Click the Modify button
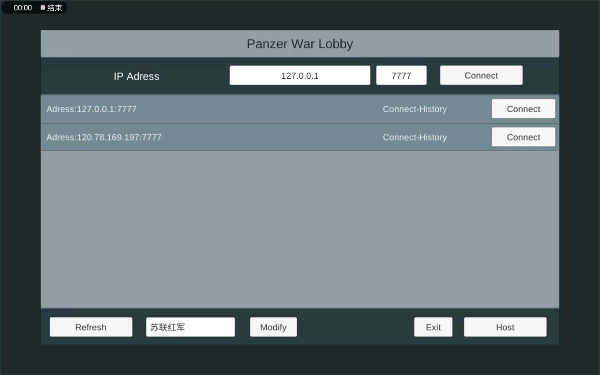Viewport: 600px width, 375px height. 273,327
